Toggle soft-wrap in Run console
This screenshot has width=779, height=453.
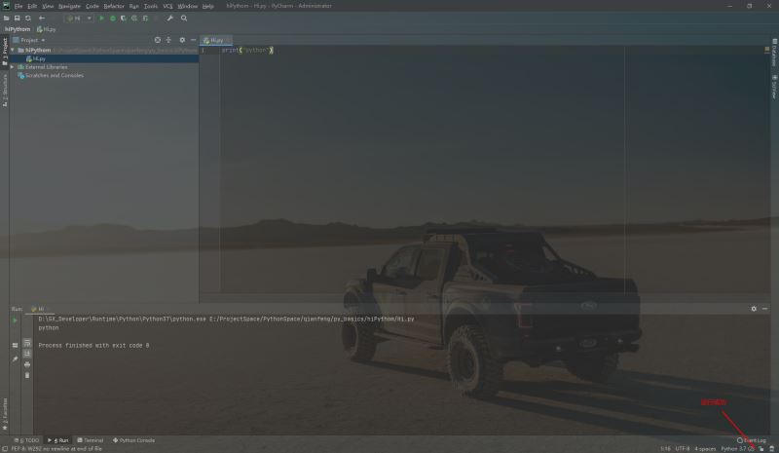point(27,343)
